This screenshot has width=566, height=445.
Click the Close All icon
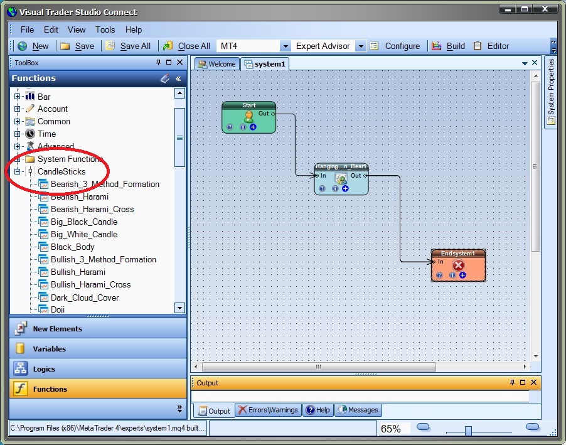click(x=168, y=46)
